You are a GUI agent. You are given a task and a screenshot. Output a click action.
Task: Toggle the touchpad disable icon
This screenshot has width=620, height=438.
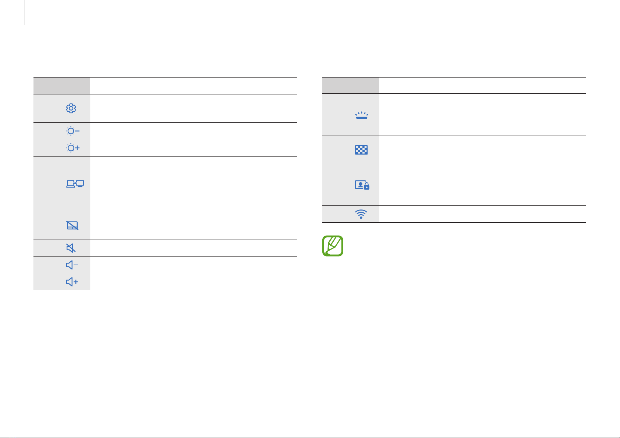point(72,225)
